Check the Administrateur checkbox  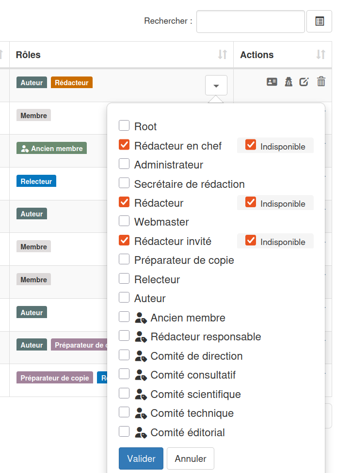124,164
